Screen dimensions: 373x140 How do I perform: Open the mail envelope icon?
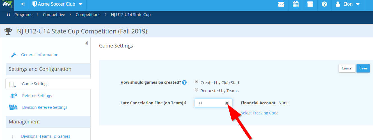click(281, 4)
